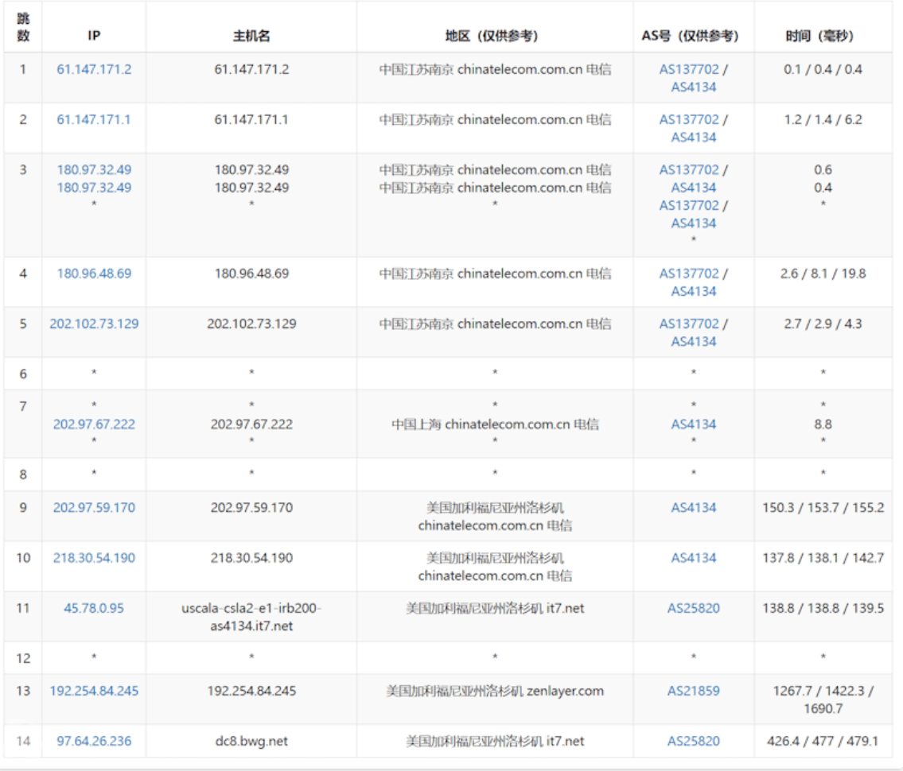The height and width of the screenshot is (771, 903).
Task: Open the 61.147.171.2 IP link
Action: [x=94, y=69]
